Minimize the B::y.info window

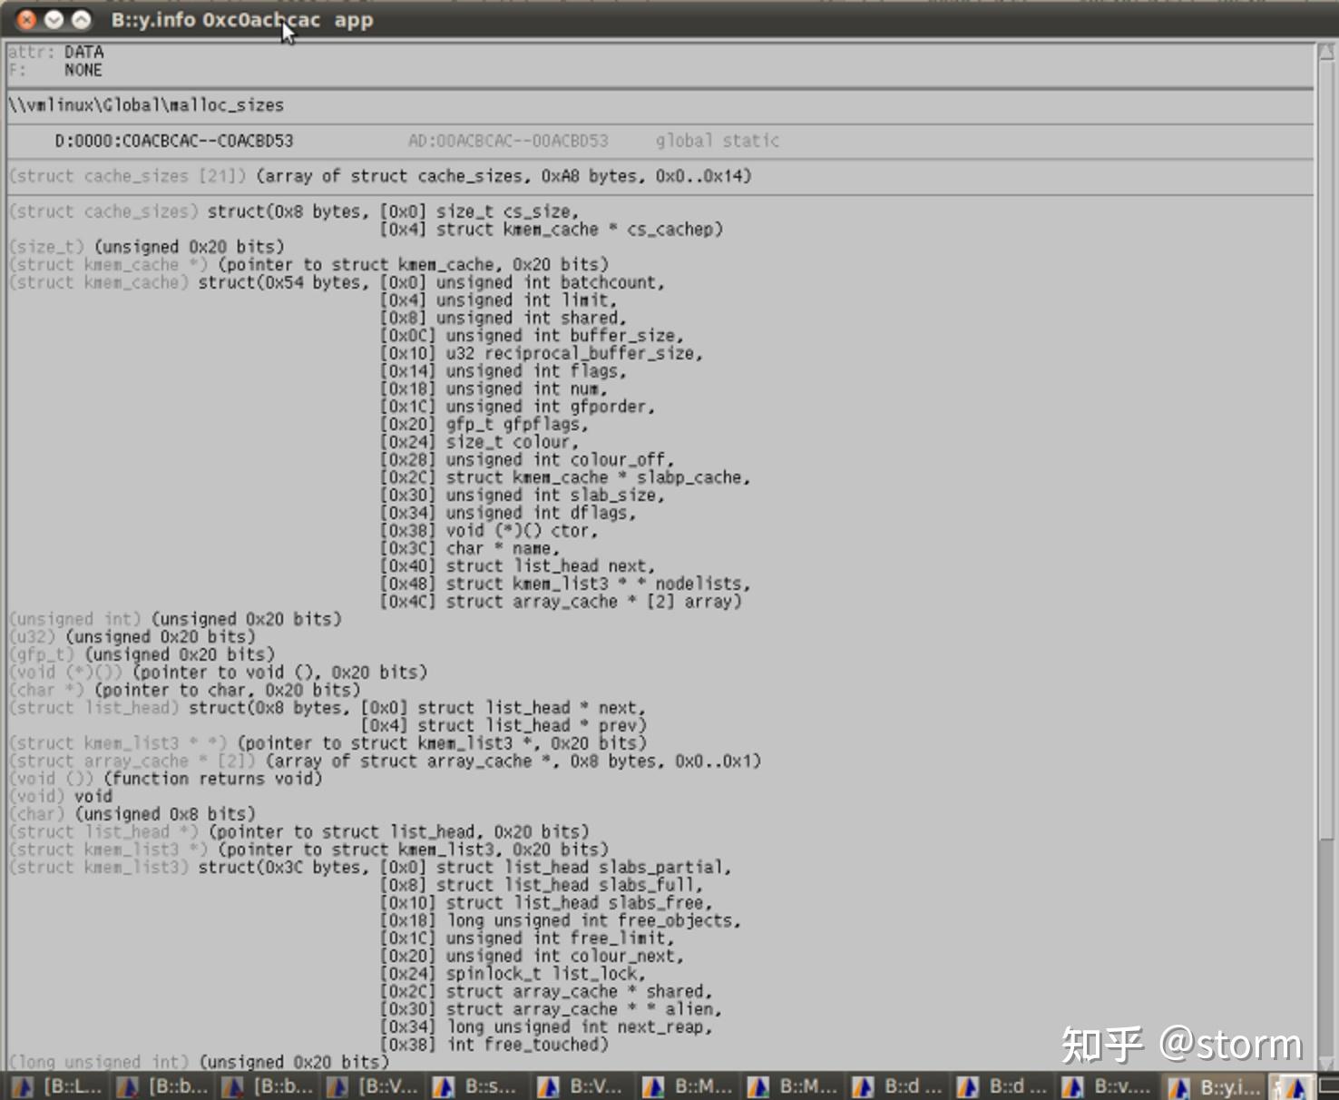[54, 19]
